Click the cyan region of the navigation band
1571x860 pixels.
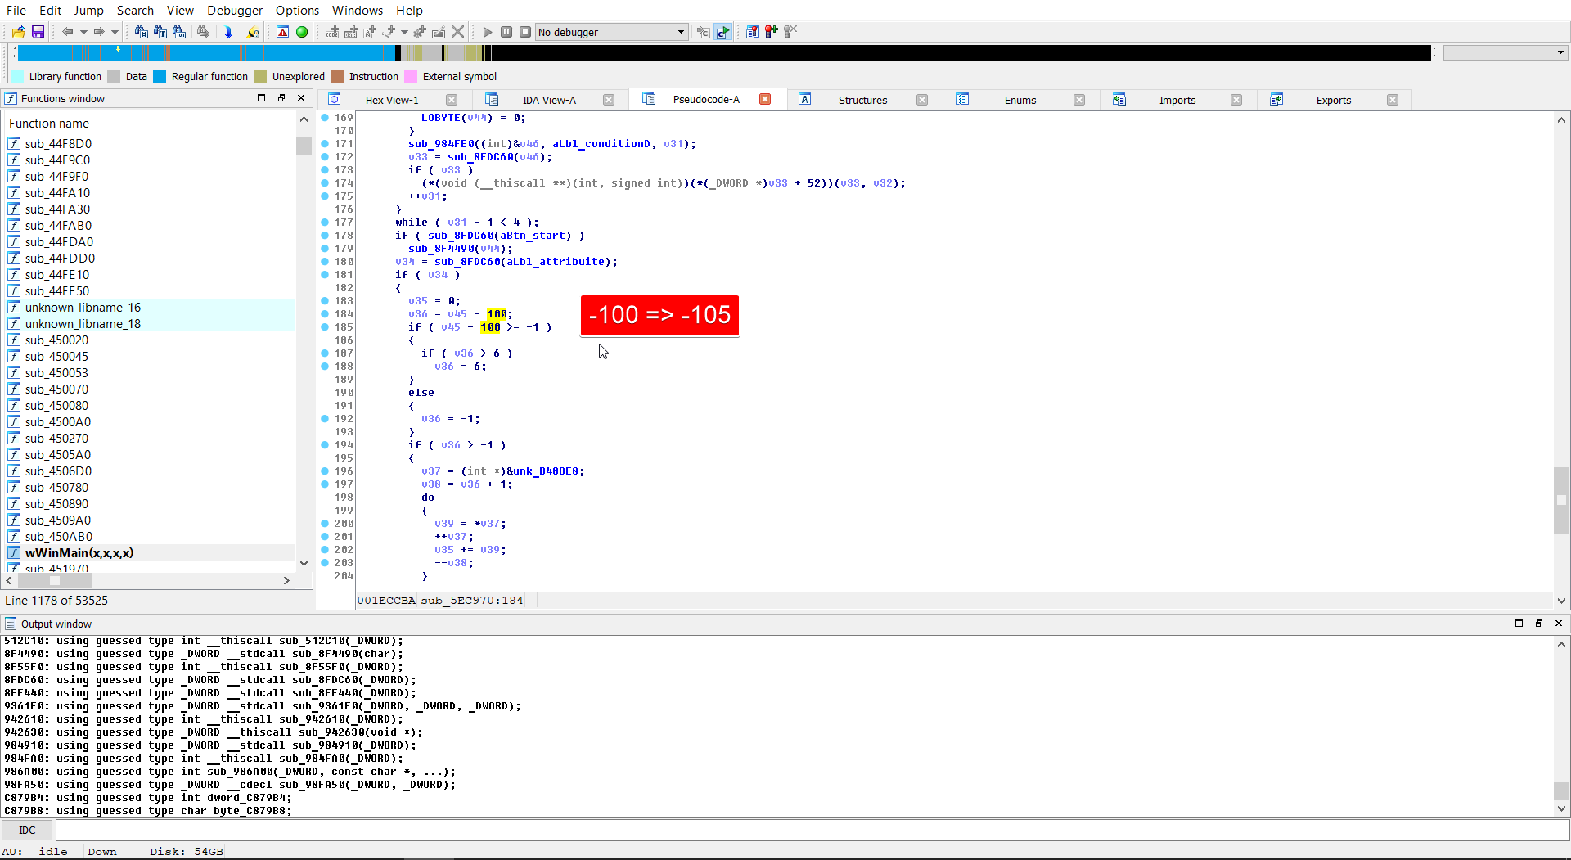pos(205,52)
